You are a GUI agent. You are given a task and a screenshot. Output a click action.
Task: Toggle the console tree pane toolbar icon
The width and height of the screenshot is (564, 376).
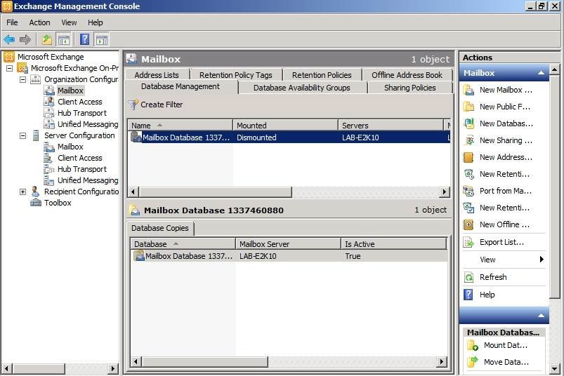click(64, 39)
